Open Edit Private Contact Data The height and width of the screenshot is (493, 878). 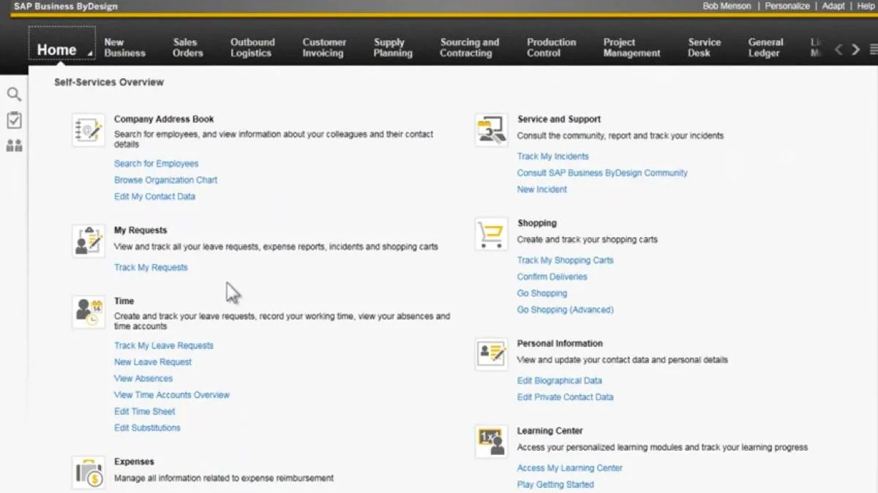click(x=565, y=397)
